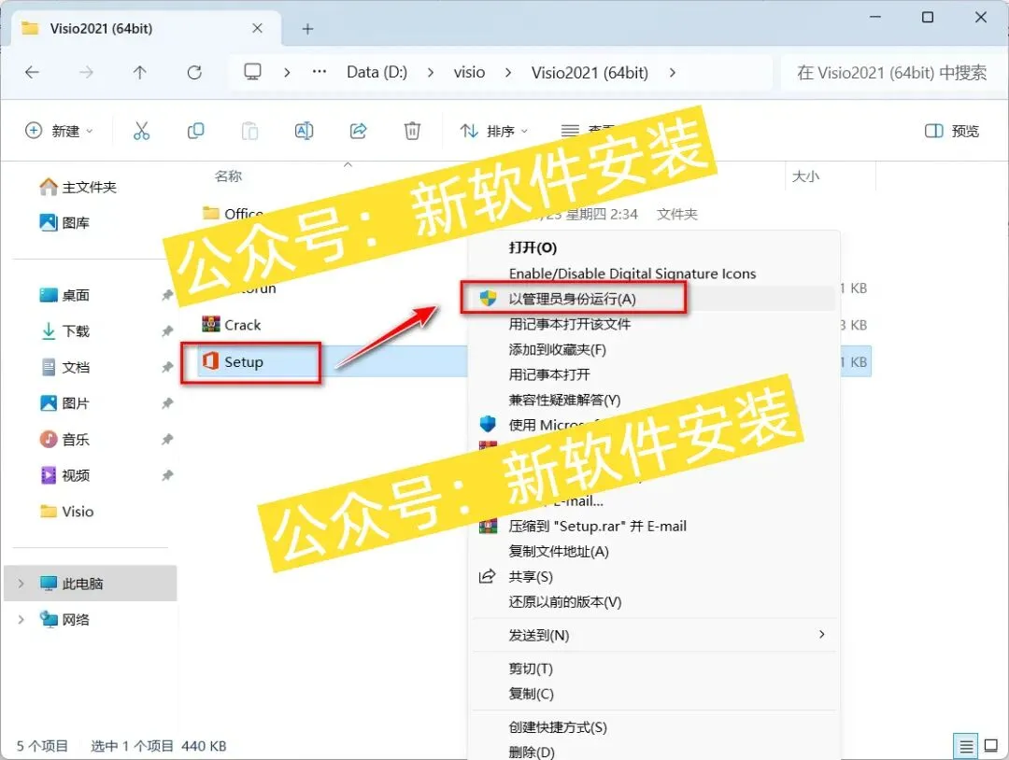Expand chevron after Data (D:) breadcrumb
This screenshot has width=1009, height=760.
[x=431, y=73]
